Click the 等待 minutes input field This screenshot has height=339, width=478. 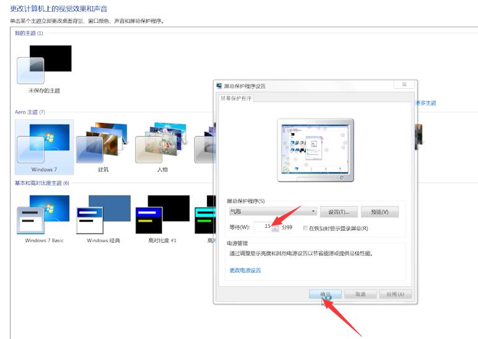[263, 227]
